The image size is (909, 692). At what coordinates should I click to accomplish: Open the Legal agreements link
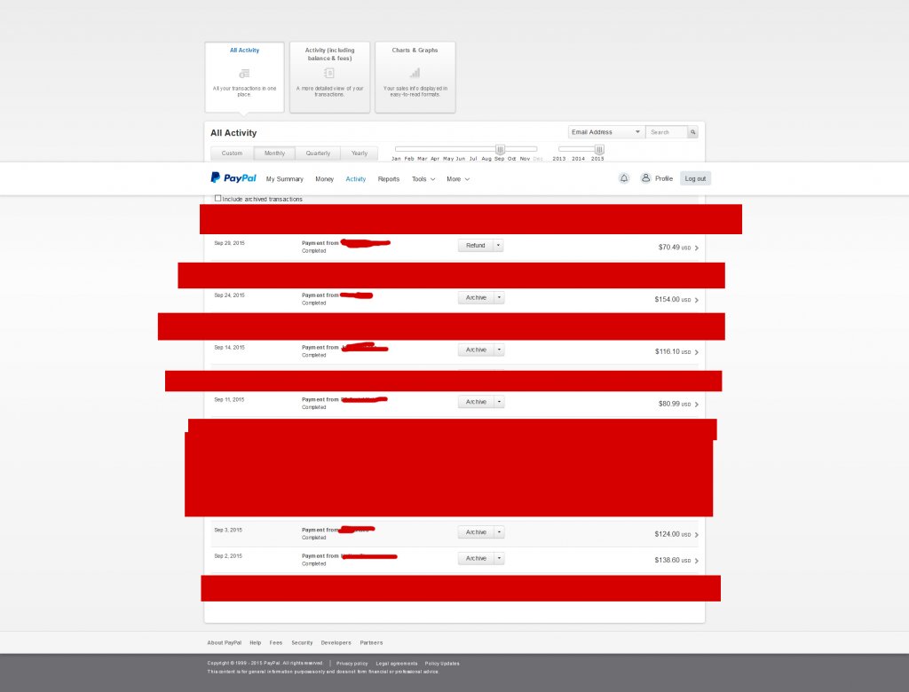397,664
